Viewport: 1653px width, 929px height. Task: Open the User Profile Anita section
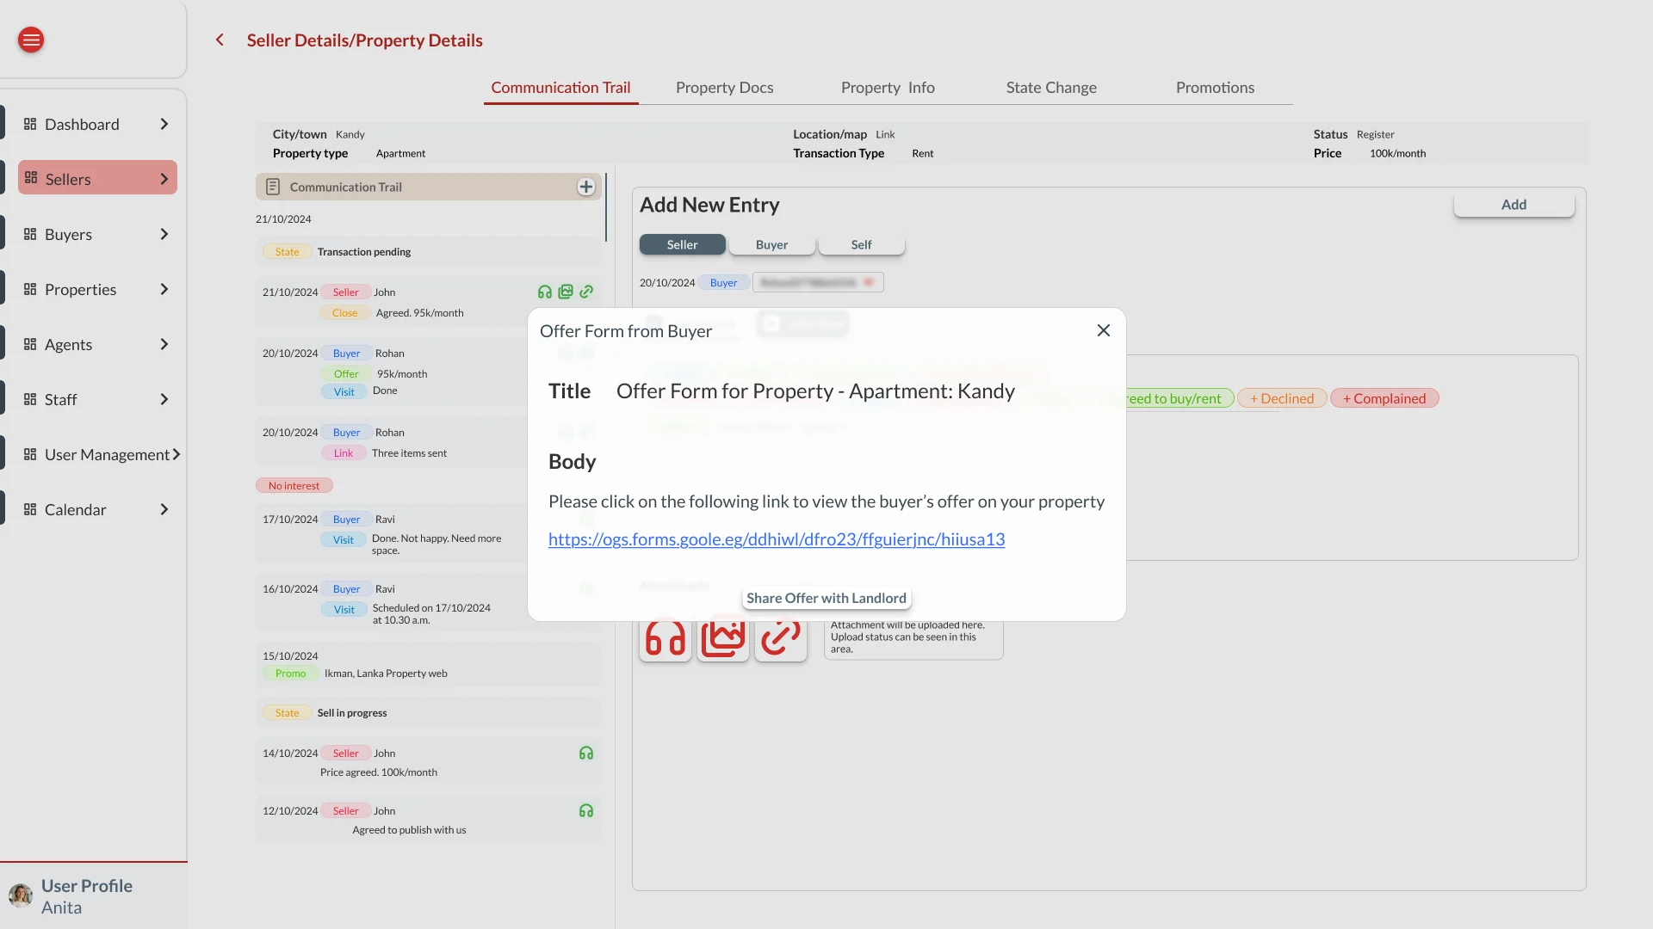coord(94,896)
